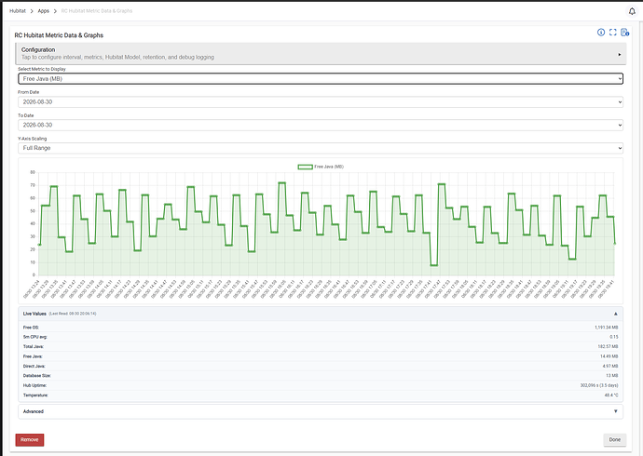
Task: Click the Free Java value 14.49 MB
Action: click(x=609, y=356)
